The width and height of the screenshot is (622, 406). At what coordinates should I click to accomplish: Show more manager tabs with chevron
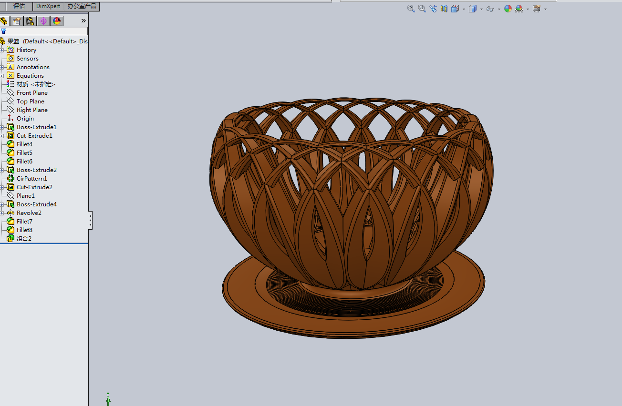click(x=83, y=21)
